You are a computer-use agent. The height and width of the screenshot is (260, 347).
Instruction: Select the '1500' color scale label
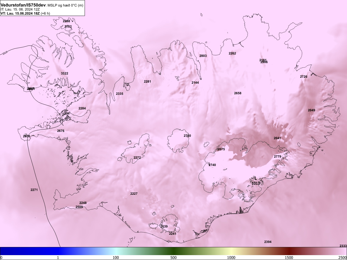pyautogui.click(x=289, y=257)
